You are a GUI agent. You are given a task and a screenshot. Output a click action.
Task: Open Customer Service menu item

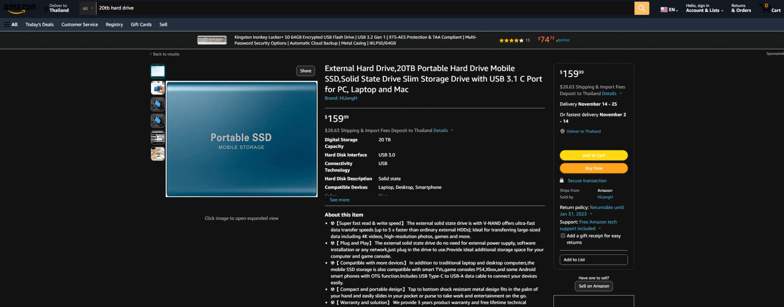80,24
